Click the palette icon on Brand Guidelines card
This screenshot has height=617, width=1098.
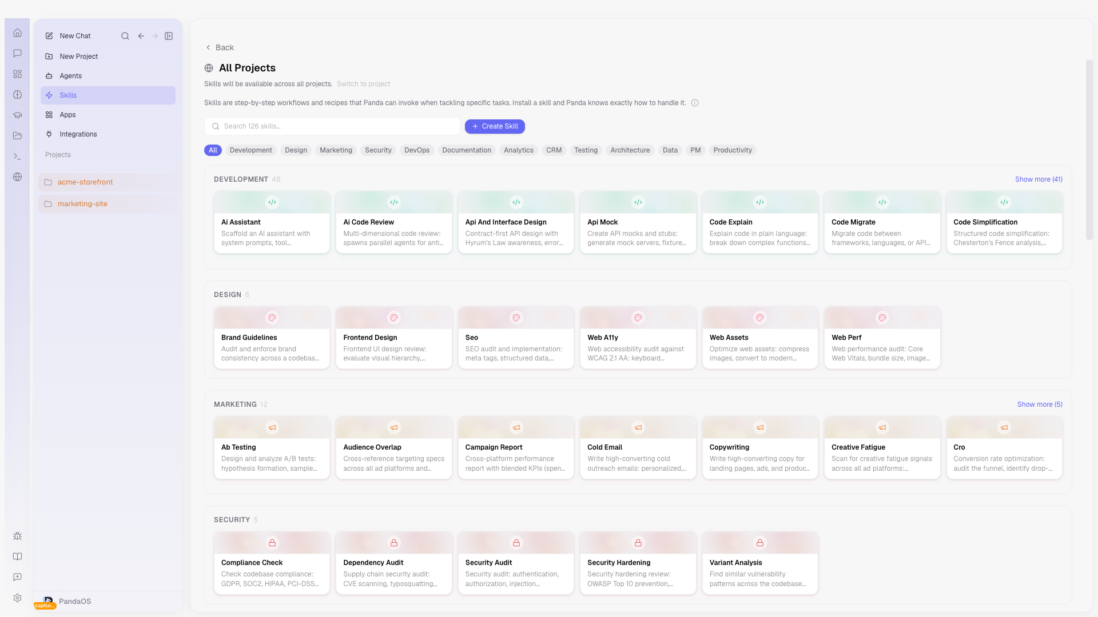coord(272,318)
